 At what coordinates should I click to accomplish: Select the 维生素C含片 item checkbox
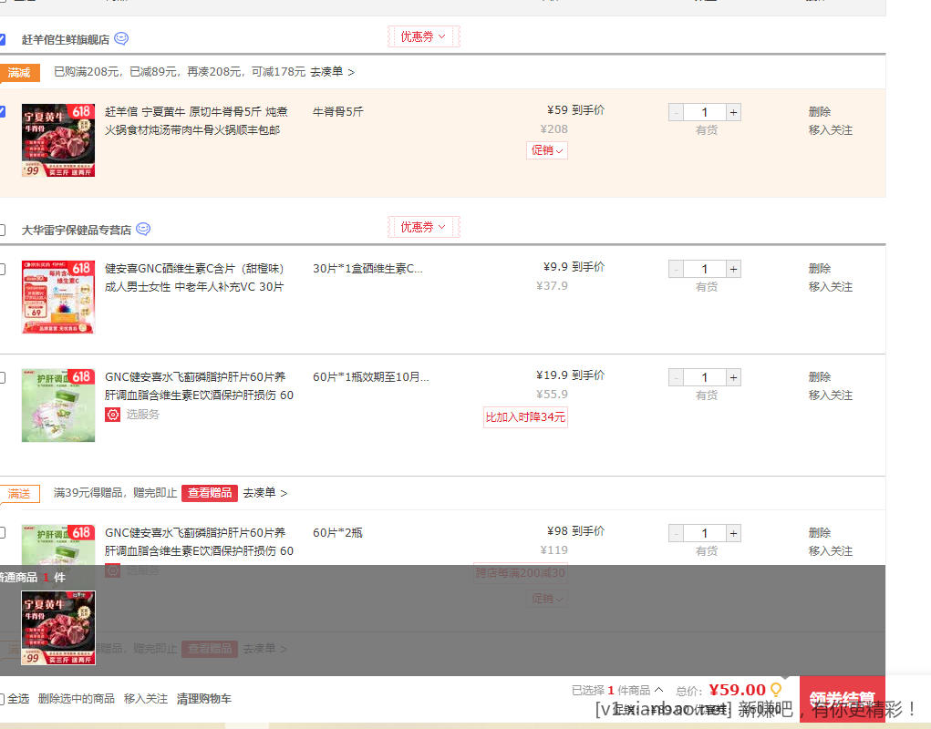coord(2,269)
